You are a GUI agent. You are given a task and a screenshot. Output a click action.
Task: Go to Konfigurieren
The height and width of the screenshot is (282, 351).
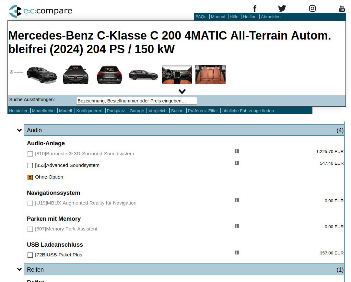click(x=89, y=111)
